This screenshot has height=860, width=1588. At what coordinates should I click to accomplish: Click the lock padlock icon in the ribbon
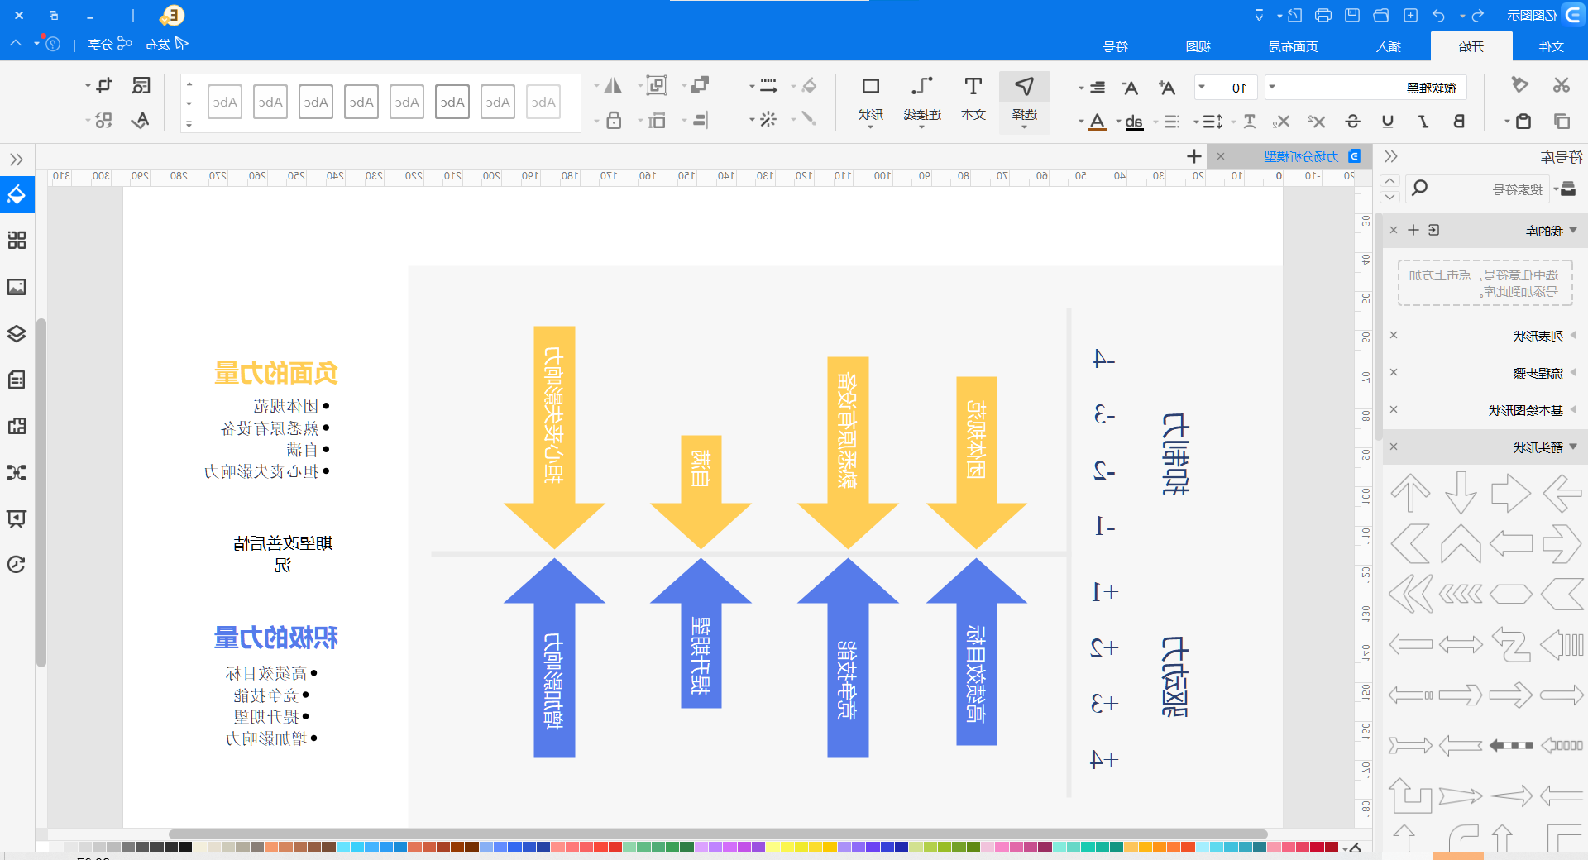(x=614, y=121)
